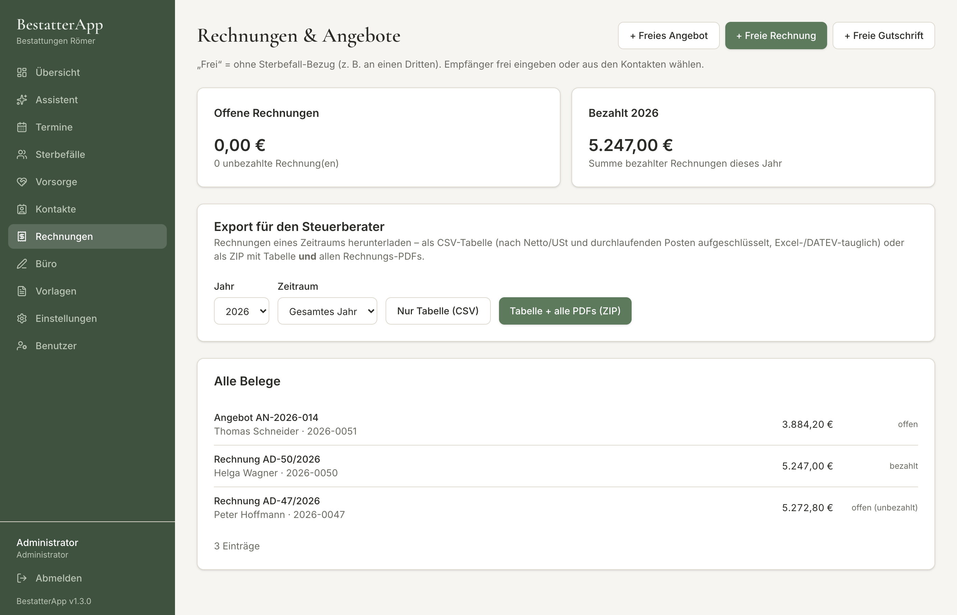This screenshot has width=957, height=615.
Task: Open Vorlagen in the sidebar
Action: [87, 291]
